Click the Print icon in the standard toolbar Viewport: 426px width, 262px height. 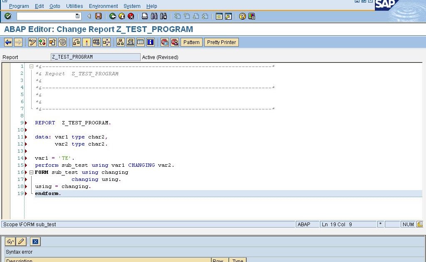(x=144, y=16)
